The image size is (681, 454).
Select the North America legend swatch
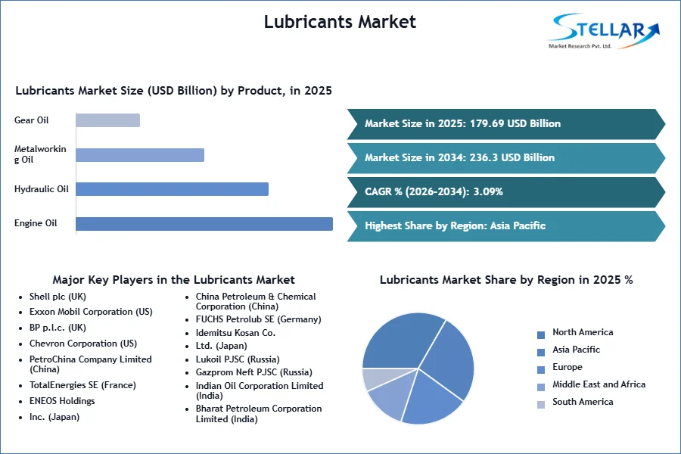coord(541,335)
